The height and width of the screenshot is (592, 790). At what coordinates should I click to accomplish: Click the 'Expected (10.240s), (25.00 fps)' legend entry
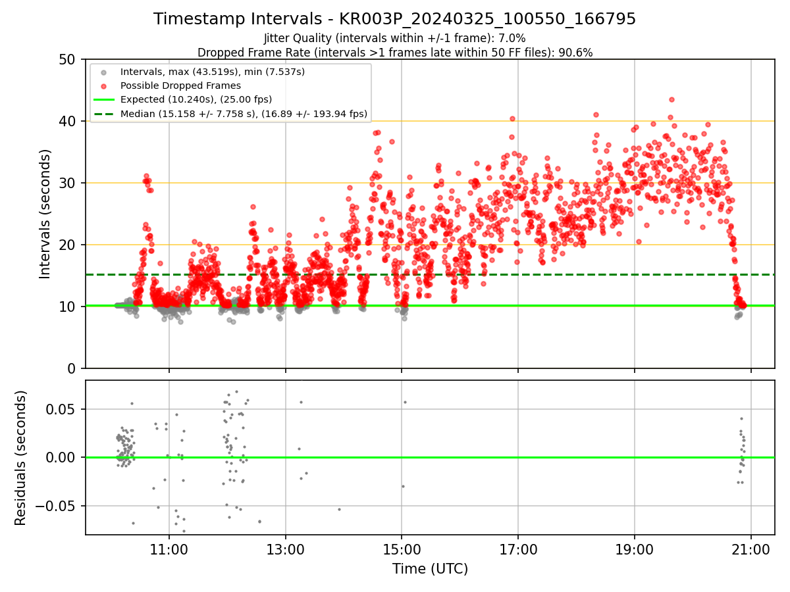click(196, 99)
